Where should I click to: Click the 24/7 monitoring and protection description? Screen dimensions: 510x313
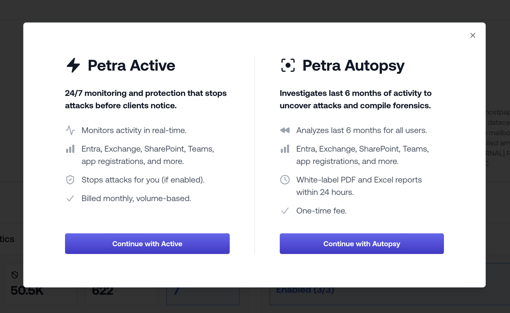click(146, 99)
